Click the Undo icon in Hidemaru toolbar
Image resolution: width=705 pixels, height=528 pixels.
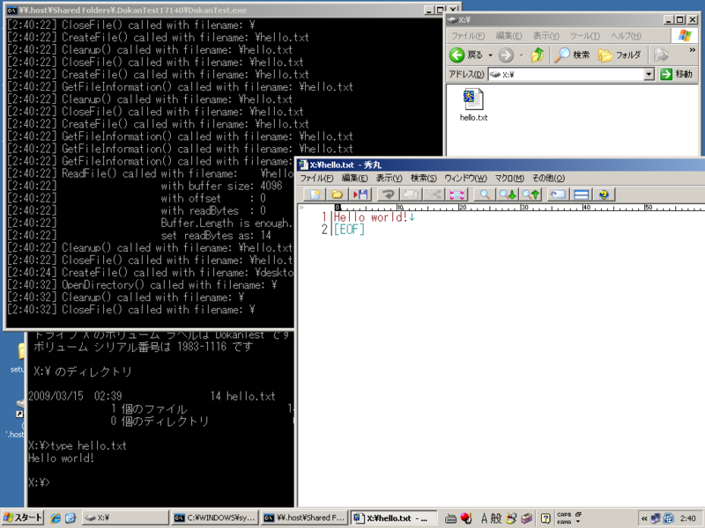point(390,194)
